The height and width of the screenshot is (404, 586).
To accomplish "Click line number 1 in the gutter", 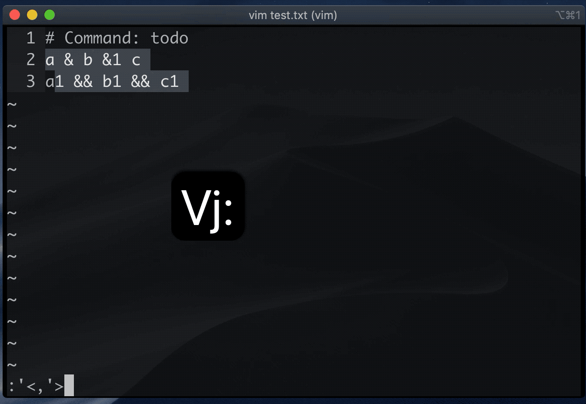I will tap(30, 38).
